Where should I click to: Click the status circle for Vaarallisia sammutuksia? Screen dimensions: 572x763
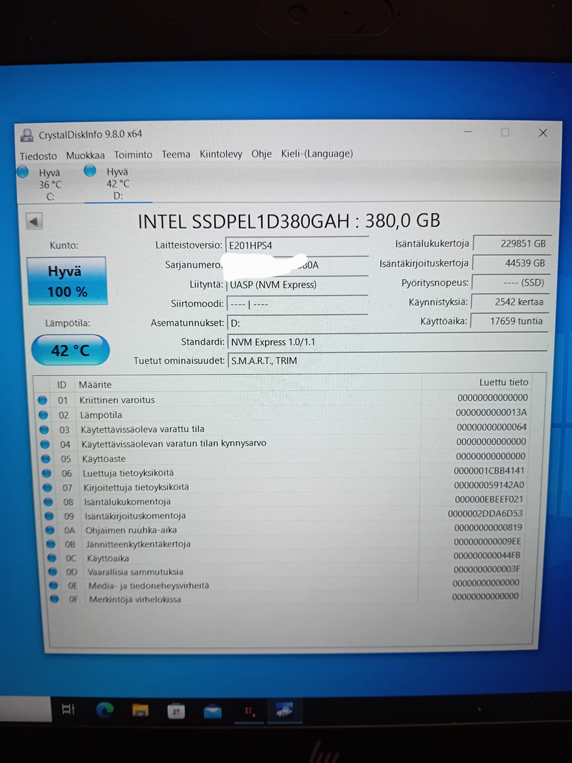pos(53,572)
